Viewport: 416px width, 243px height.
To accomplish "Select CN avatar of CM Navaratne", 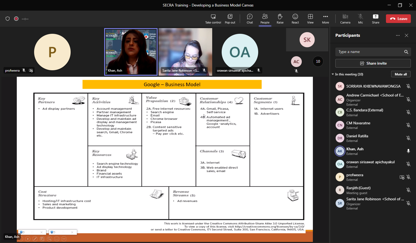I will [x=340, y=125].
